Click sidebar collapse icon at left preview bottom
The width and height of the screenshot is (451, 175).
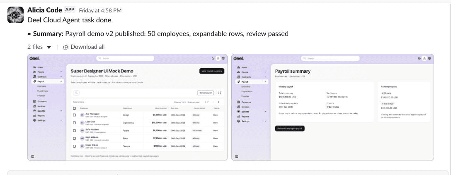tap(32, 156)
